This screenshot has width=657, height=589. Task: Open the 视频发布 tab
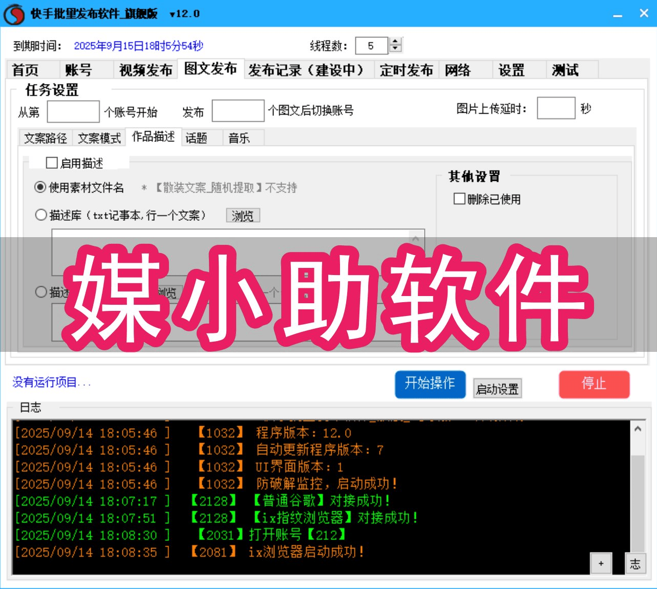pos(145,70)
